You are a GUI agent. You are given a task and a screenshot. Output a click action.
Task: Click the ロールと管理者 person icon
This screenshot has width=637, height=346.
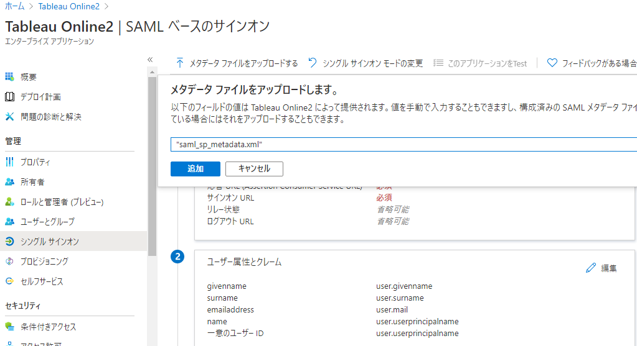pyautogui.click(x=9, y=202)
